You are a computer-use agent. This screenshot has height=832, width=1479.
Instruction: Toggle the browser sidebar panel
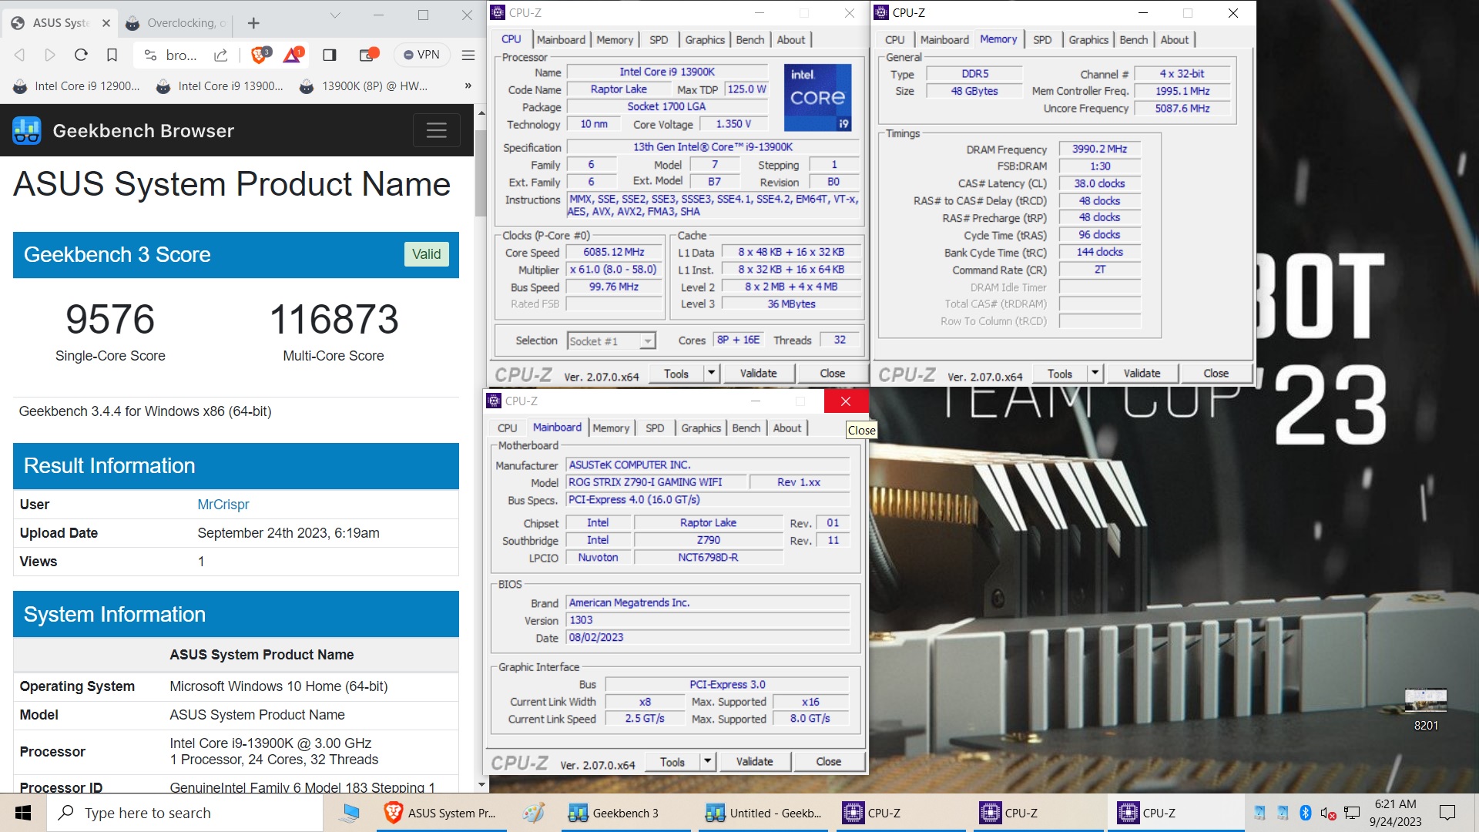(x=330, y=55)
